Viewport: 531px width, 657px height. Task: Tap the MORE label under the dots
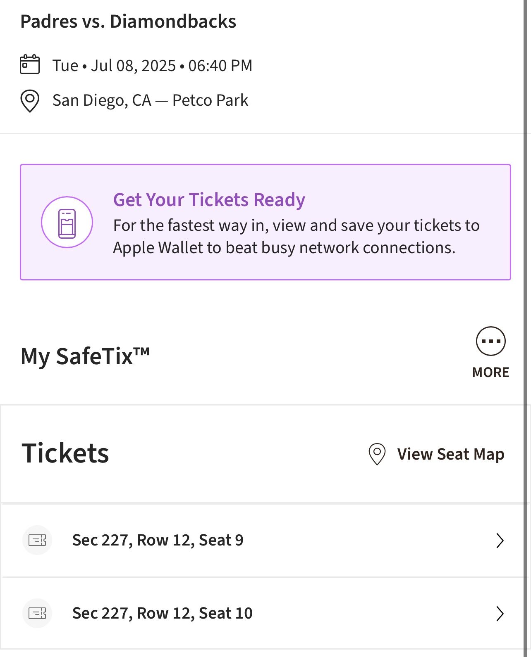[490, 372]
